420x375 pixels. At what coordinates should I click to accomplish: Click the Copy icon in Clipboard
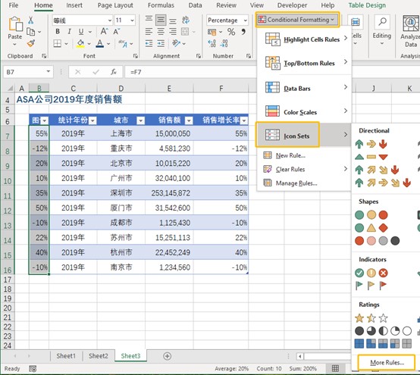pos(31,32)
